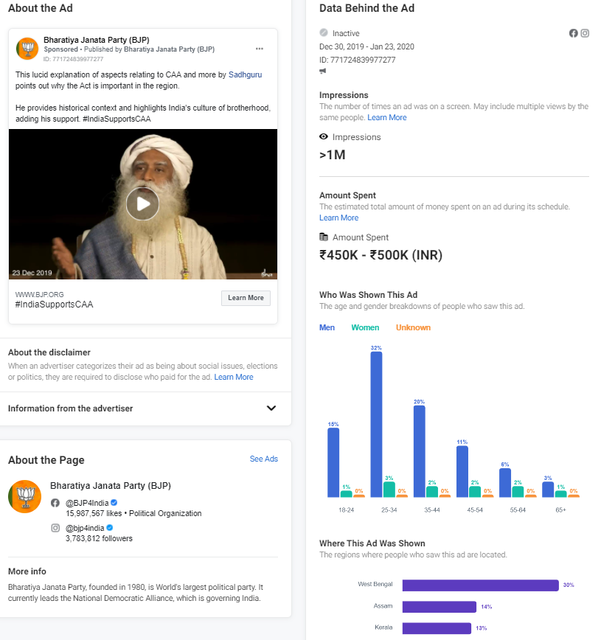
Task: Click the eye icon beside Impressions
Action: [x=324, y=137]
